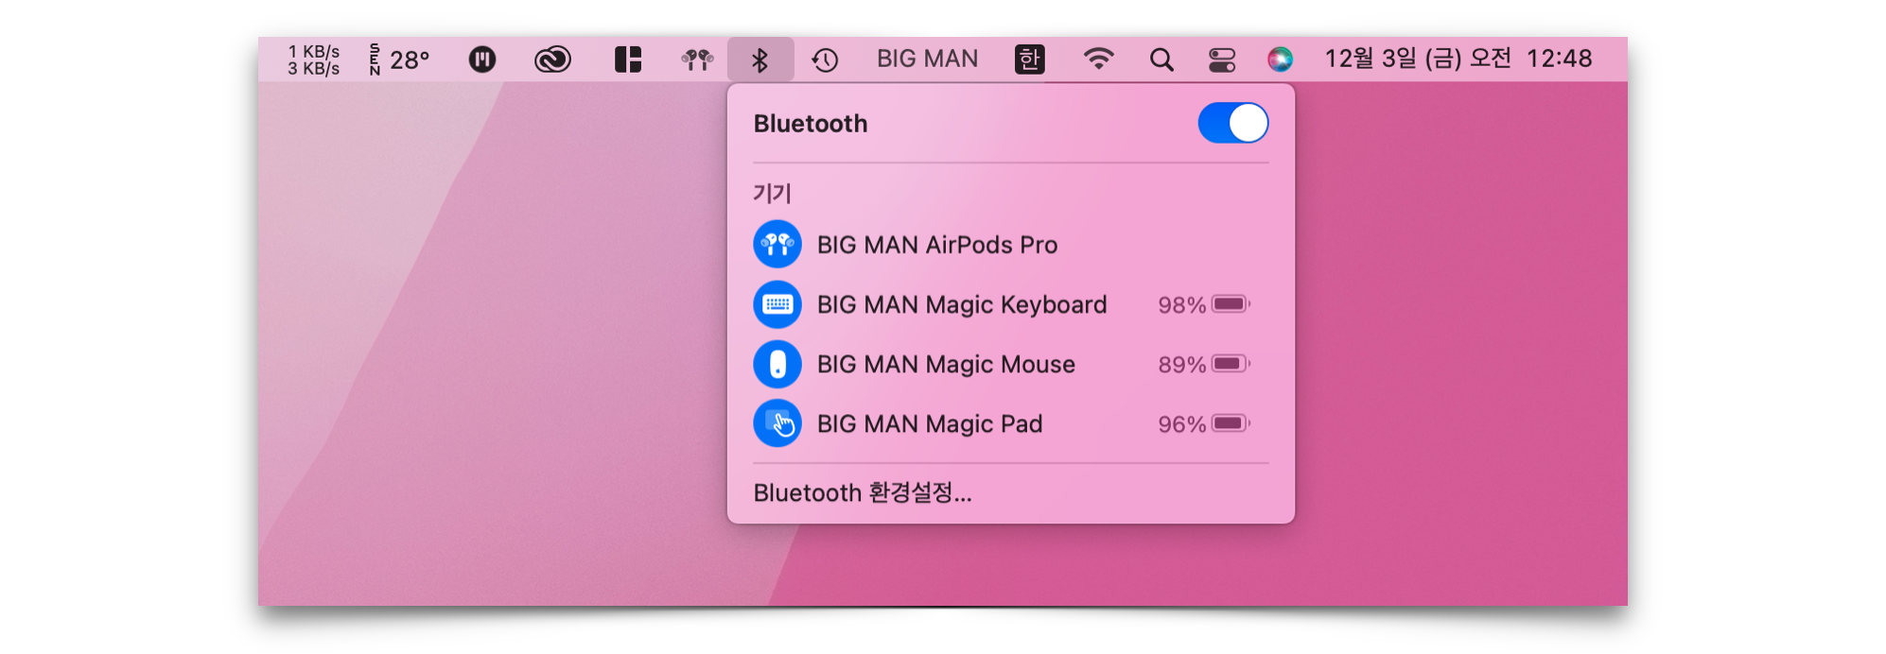The image size is (1886, 654).
Task: Click the Magic Mouse device icon
Action: 777,364
